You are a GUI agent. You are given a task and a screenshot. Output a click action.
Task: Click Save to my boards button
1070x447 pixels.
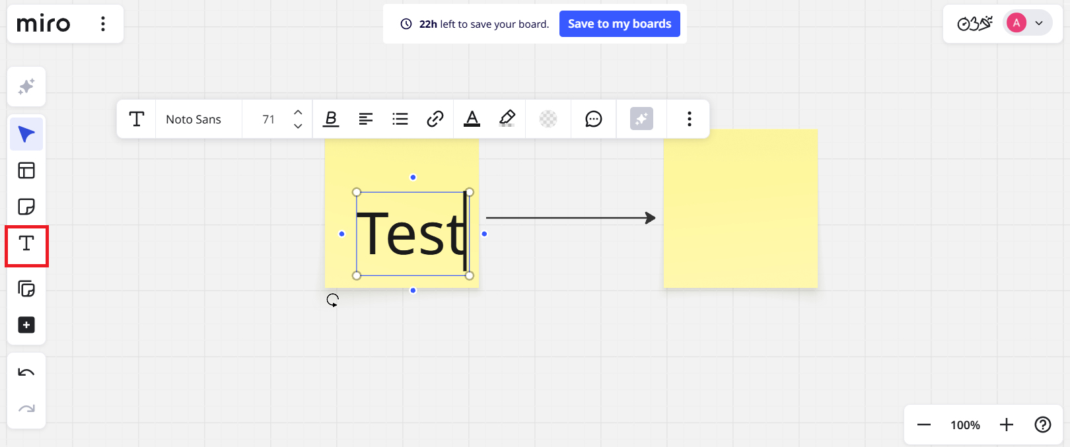point(620,24)
